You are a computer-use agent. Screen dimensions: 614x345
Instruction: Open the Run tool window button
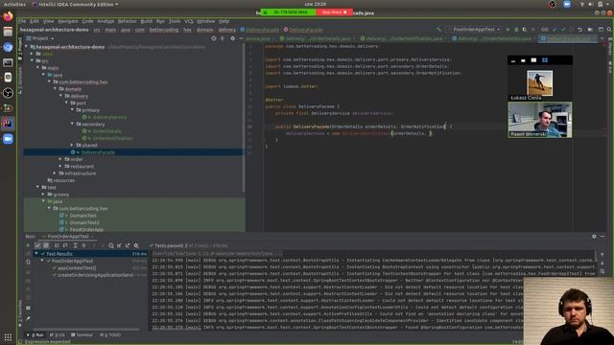tap(35, 335)
